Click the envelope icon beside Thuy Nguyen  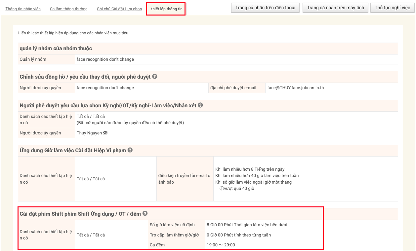(105, 133)
